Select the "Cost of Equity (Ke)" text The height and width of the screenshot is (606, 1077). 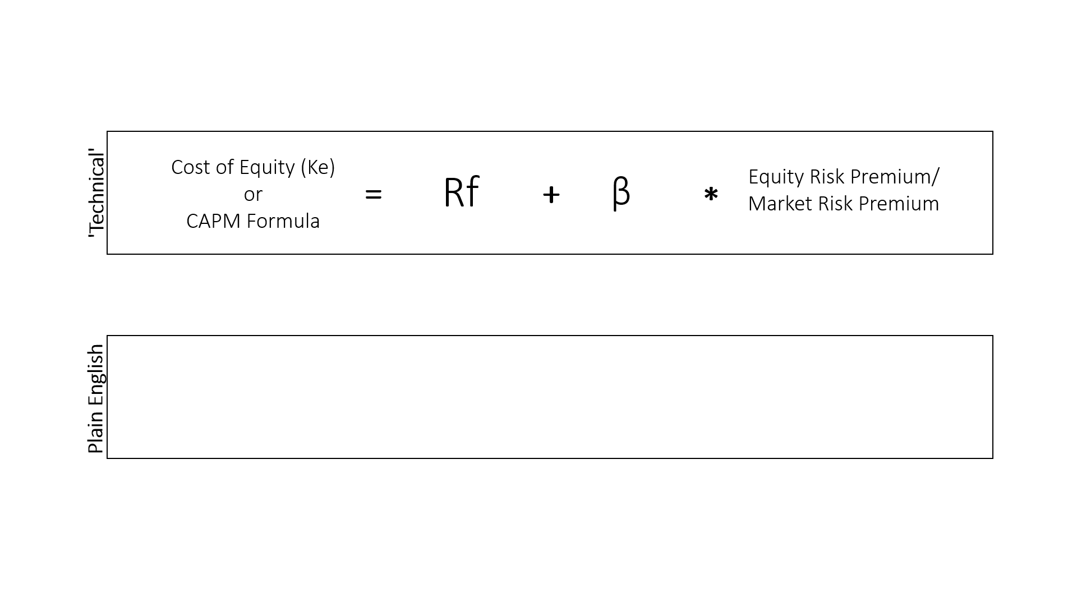(252, 167)
